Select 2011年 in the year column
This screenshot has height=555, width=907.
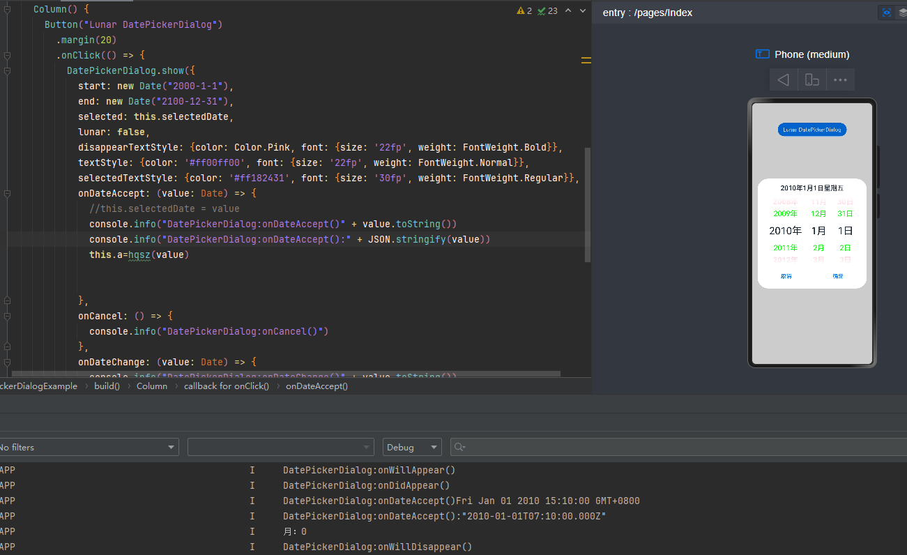785,248
